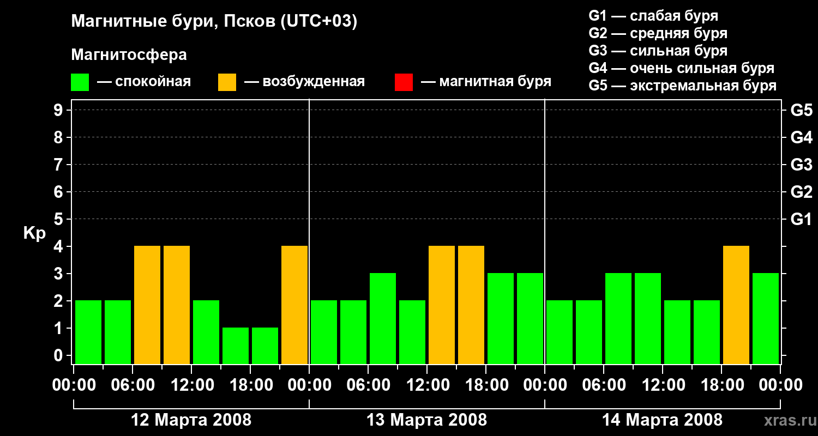Click the green 'спокойная' legend swatch

coord(80,82)
